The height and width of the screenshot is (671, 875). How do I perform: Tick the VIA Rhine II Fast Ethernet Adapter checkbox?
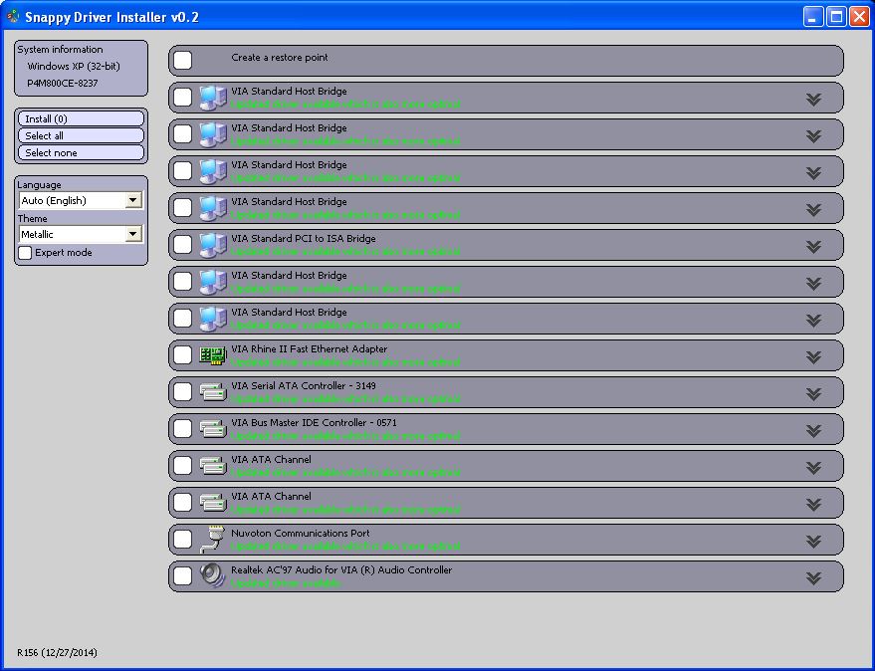[x=183, y=355]
